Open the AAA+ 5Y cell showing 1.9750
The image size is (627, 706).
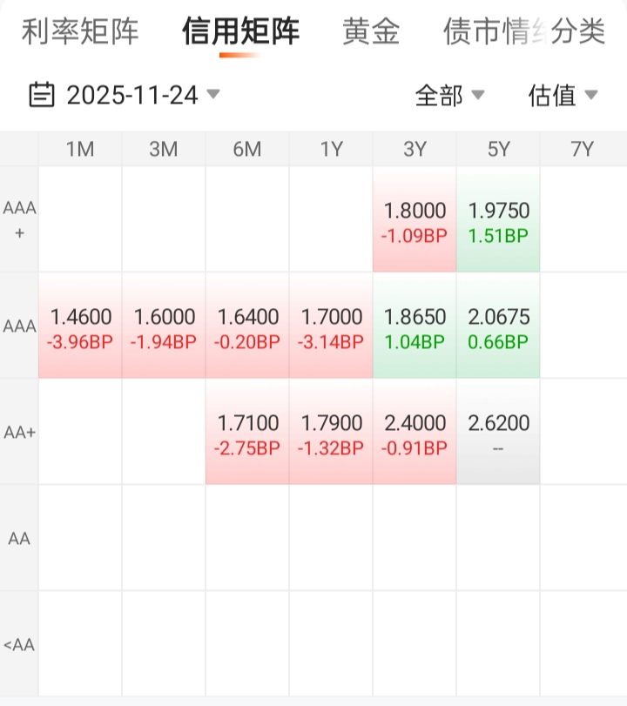click(498, 222)
